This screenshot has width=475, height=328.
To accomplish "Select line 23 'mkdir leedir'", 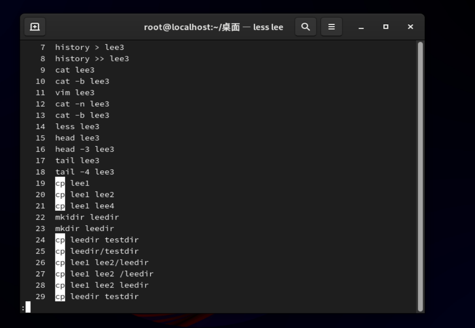I will pos(85,228).
